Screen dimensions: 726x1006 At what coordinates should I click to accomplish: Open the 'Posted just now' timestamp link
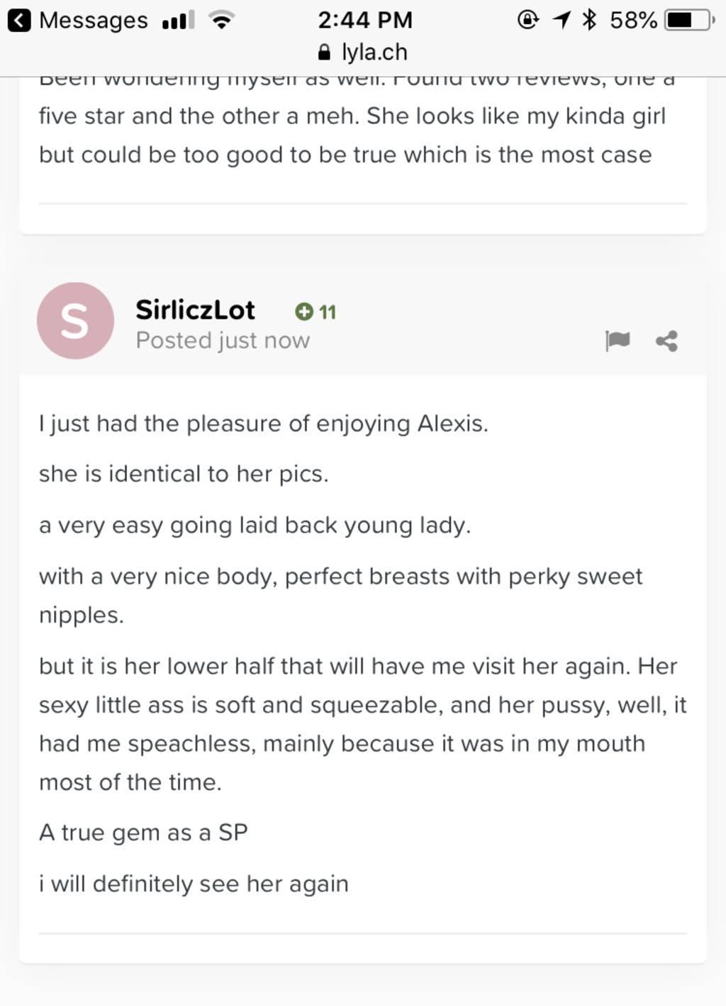tap(223, 341)
